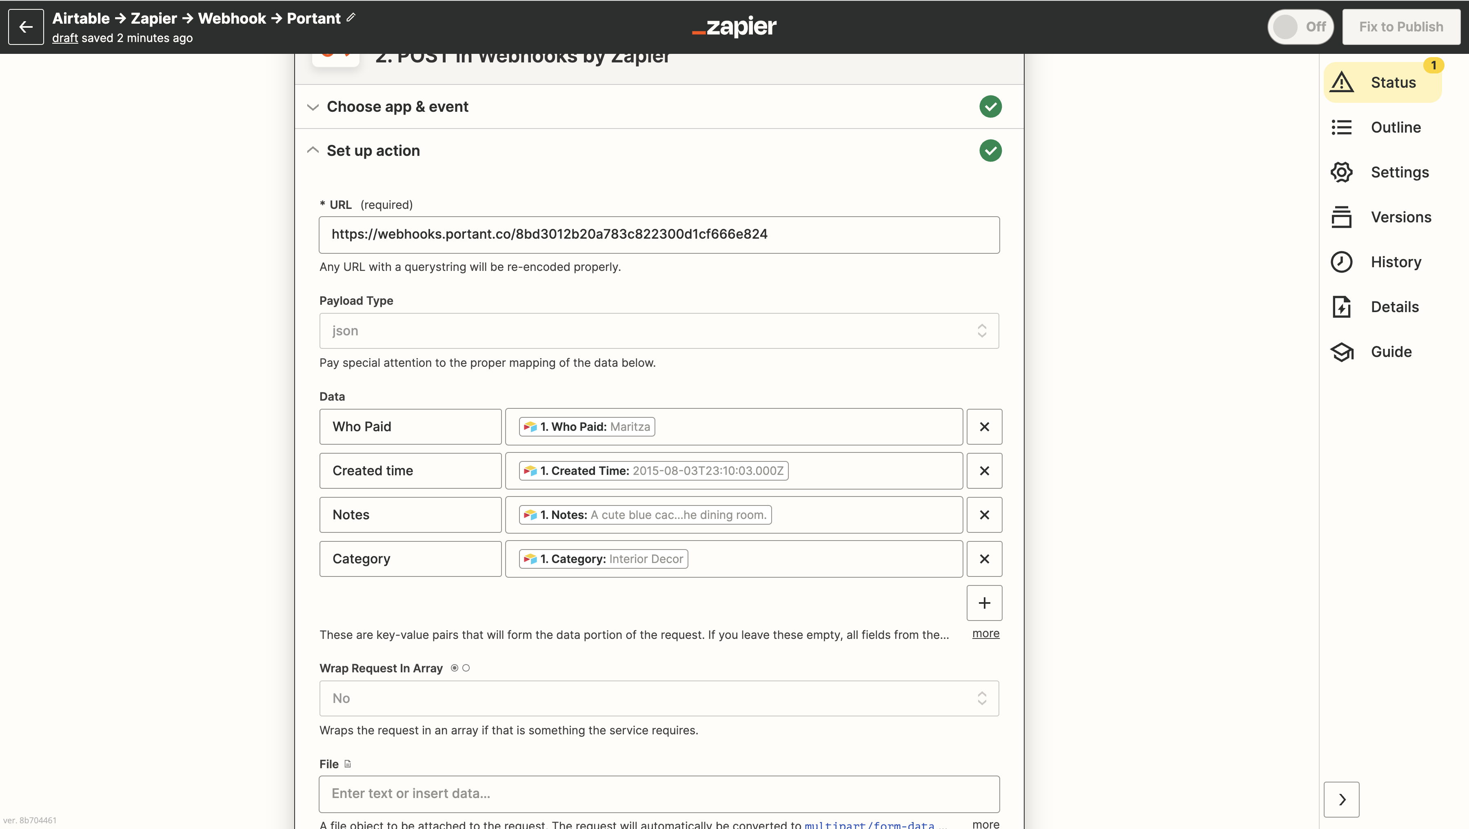Click the back arrow icon
The width and height of the screenshot is (1469, 829).
click(x=26, y=27)
